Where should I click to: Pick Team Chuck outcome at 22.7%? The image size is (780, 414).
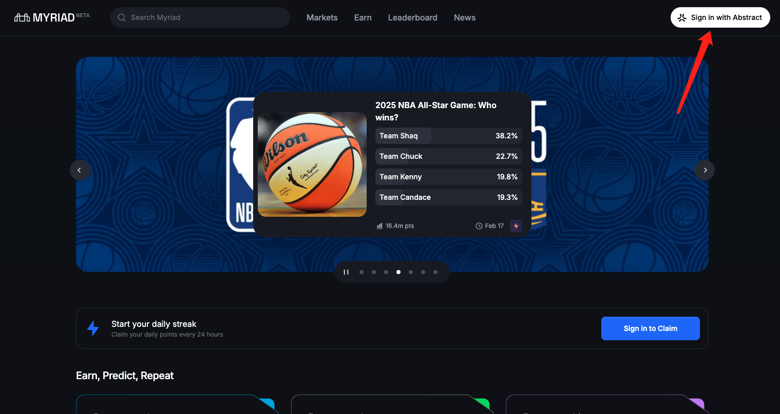click(449, 156)
